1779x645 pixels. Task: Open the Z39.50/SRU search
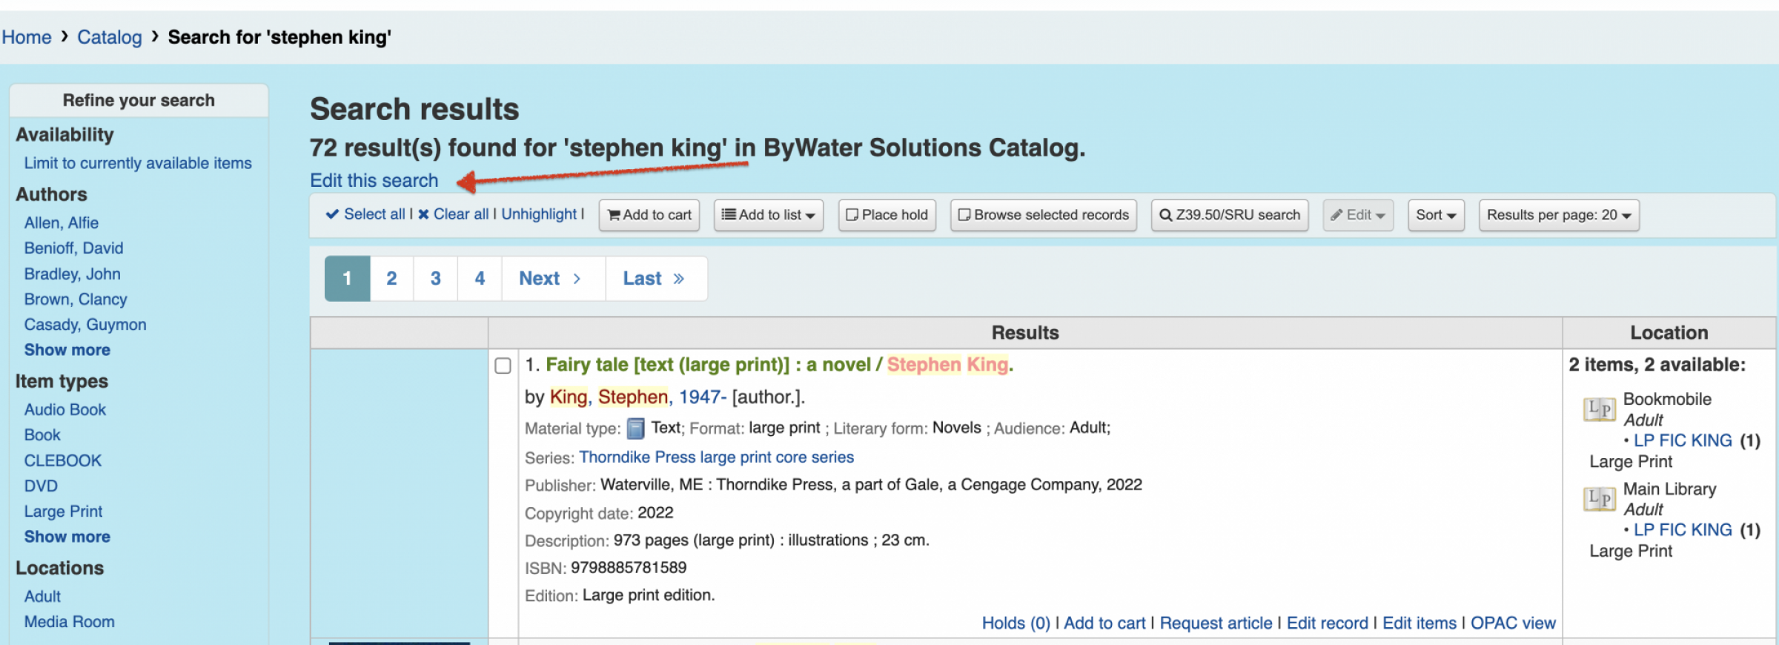coord(1229,215)
